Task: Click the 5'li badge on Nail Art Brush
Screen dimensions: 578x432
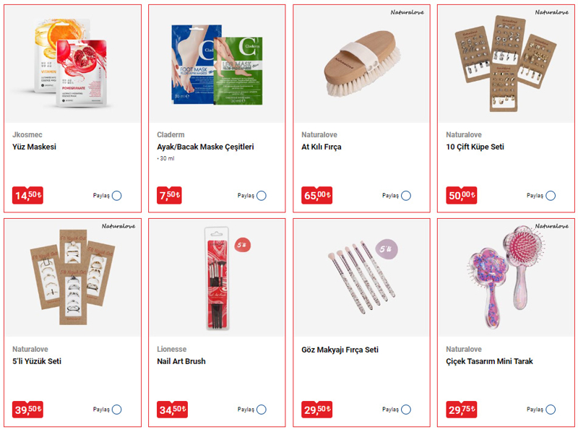Action: click(242, 245)
